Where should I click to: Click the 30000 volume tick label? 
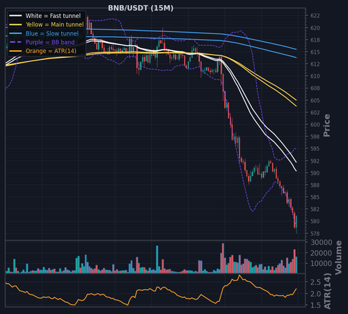point(322,242)
